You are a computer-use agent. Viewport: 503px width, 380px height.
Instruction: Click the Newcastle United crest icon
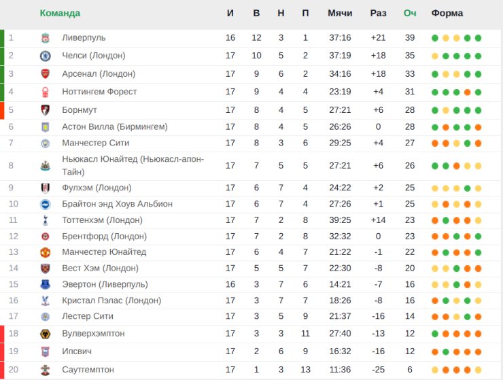point(46,166)
